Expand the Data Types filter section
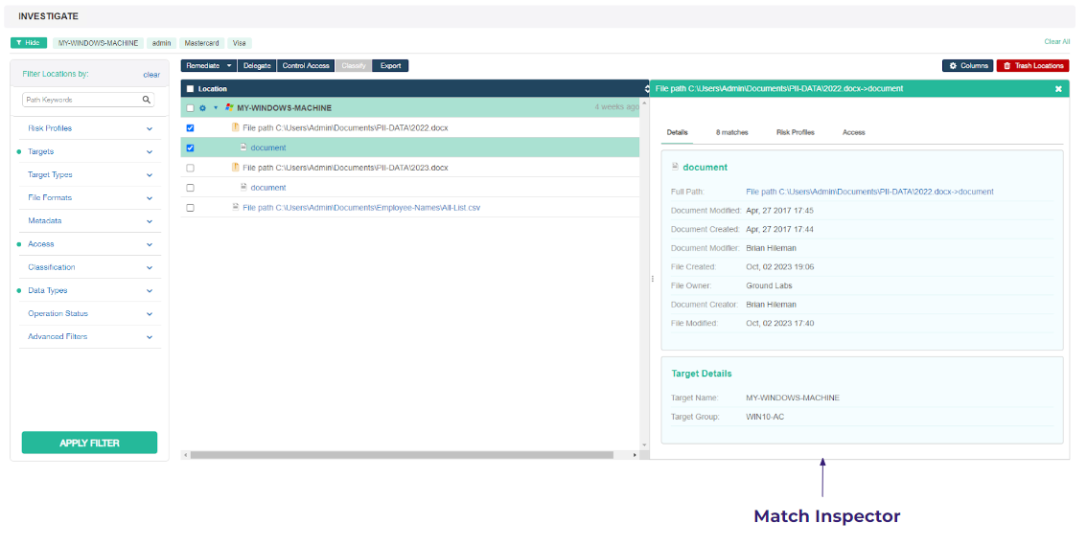 pos(150,290)
